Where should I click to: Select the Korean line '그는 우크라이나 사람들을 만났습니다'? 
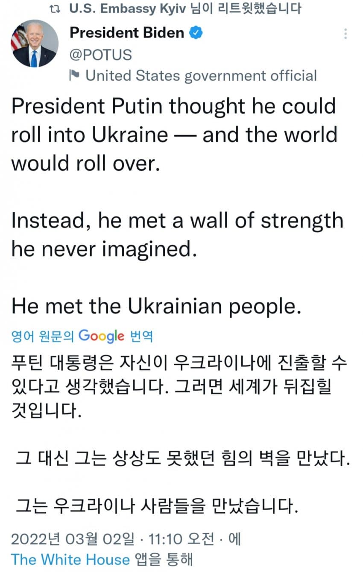click(x=156, y=507)
